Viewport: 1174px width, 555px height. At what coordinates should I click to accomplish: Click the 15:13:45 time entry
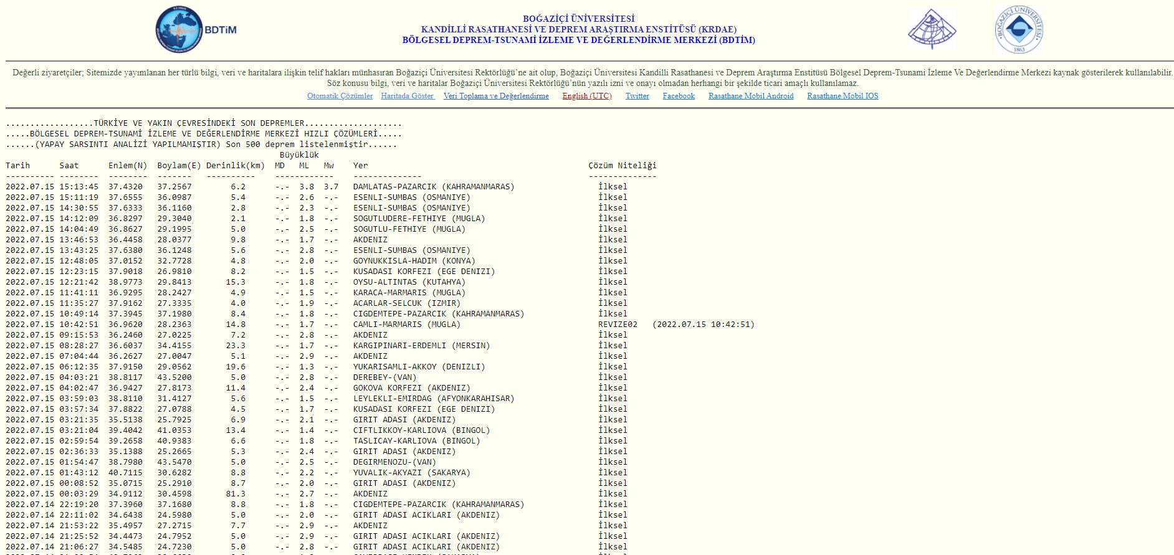tap(79, 187)
